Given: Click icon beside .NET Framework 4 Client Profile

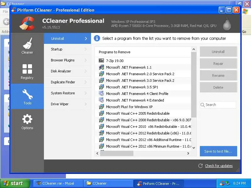Looking at the screenshot, I should click(101, 93).
